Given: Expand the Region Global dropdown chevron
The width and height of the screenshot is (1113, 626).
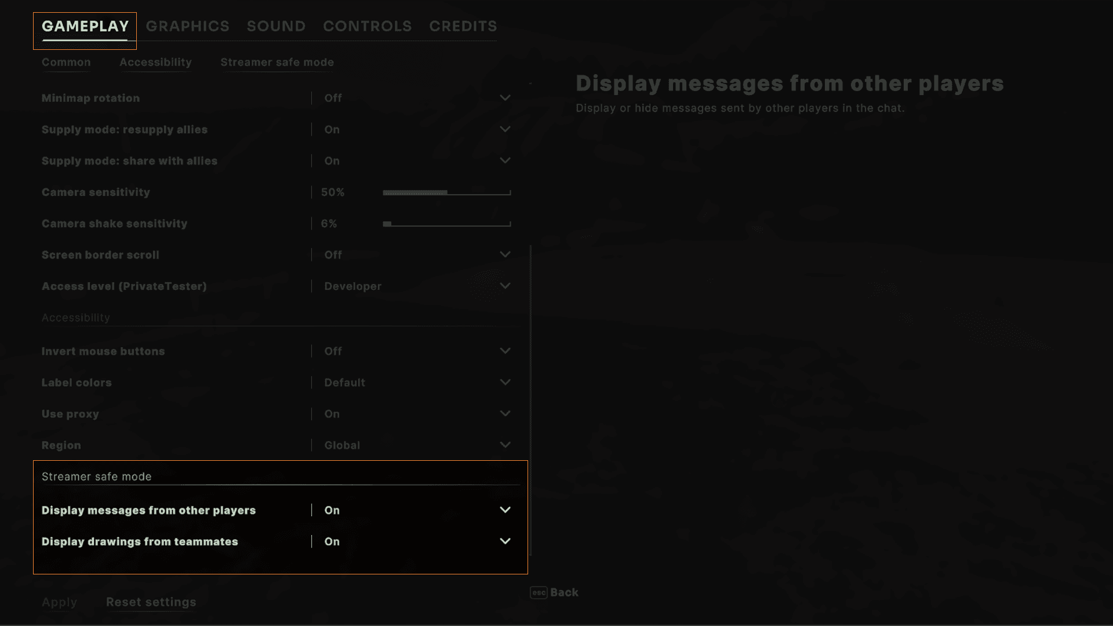Looking at the screenshot, I should [505, 445].
